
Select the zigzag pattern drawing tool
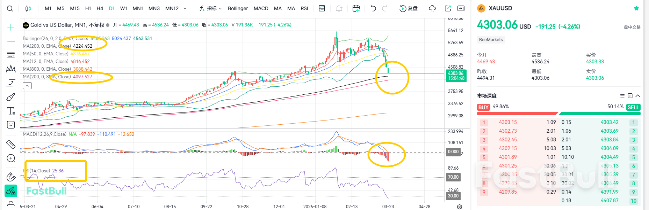[x=11, y=69]
